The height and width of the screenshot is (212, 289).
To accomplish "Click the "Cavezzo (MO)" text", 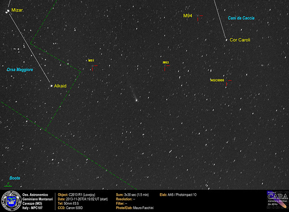I will 32,204.
